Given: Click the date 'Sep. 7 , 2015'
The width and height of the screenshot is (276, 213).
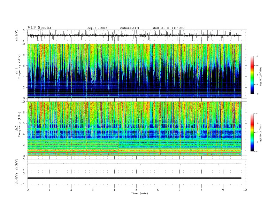Looking at the screenshot, I should click(97, 28).
